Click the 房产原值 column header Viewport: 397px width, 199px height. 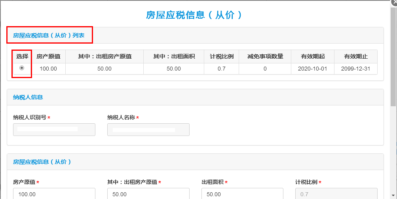pos(48,57)
